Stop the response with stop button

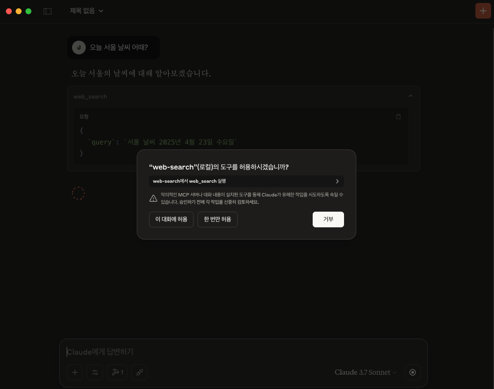(x=413, y=372)
